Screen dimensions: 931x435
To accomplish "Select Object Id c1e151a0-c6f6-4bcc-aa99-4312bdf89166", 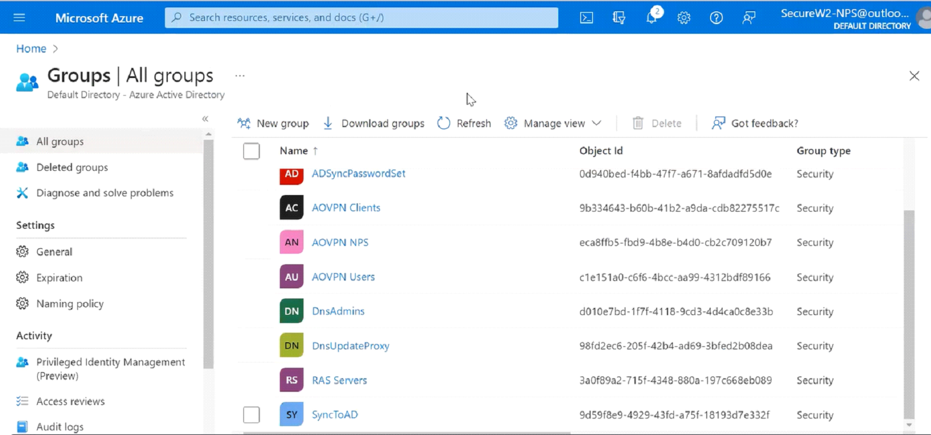I will click(675, 277).
